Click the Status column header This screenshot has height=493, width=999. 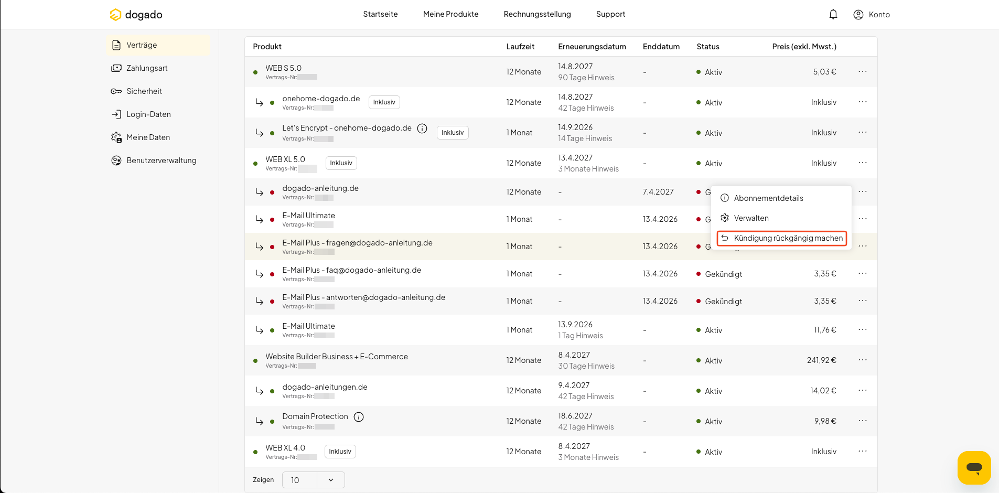click(708, 47)
